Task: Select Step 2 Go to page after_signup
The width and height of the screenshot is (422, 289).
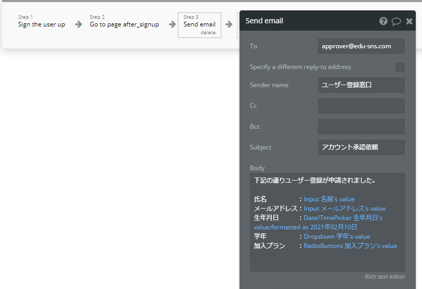Action: click(x=124, y=21)
